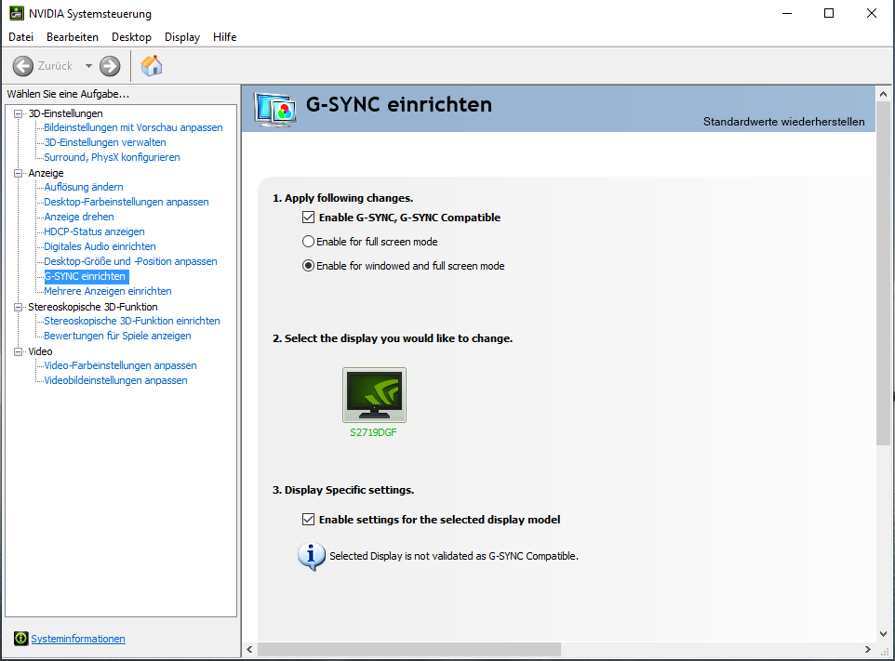Click the horizontal scrollbar left arrow
895x661 pixels.
click(249, 650)
